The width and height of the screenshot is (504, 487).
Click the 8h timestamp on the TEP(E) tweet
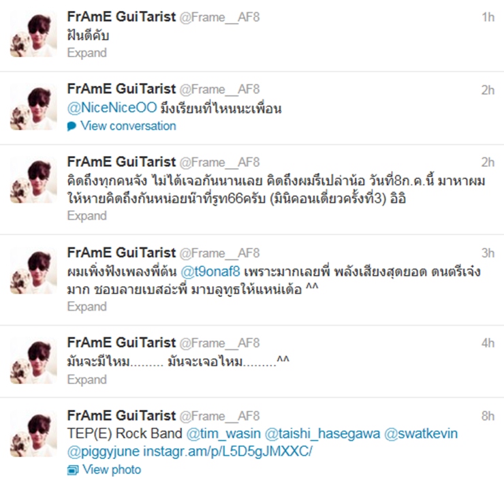(x=488, y=416)
